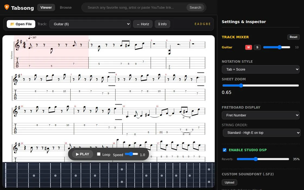Solo the Guitar track
Image resolution: width=304 pixels, height=190 pixels.
coord(257,47)
